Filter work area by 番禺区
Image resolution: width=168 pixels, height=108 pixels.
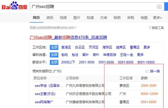[135, 47]
